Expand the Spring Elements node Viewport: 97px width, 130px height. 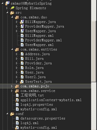tap(7, 8)
